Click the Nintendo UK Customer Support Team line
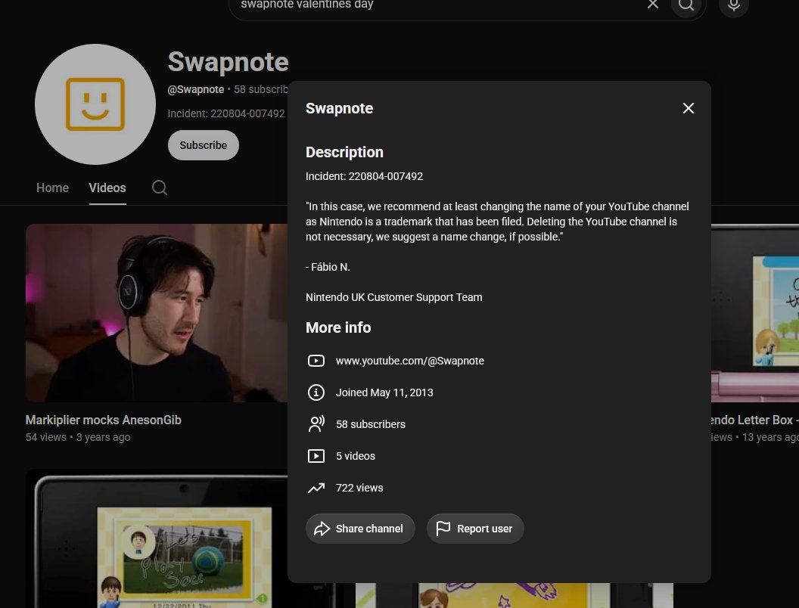799x608 pixels. tap(394, 297)
